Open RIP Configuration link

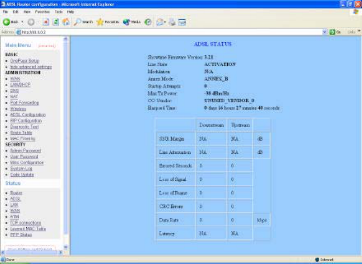26,120
